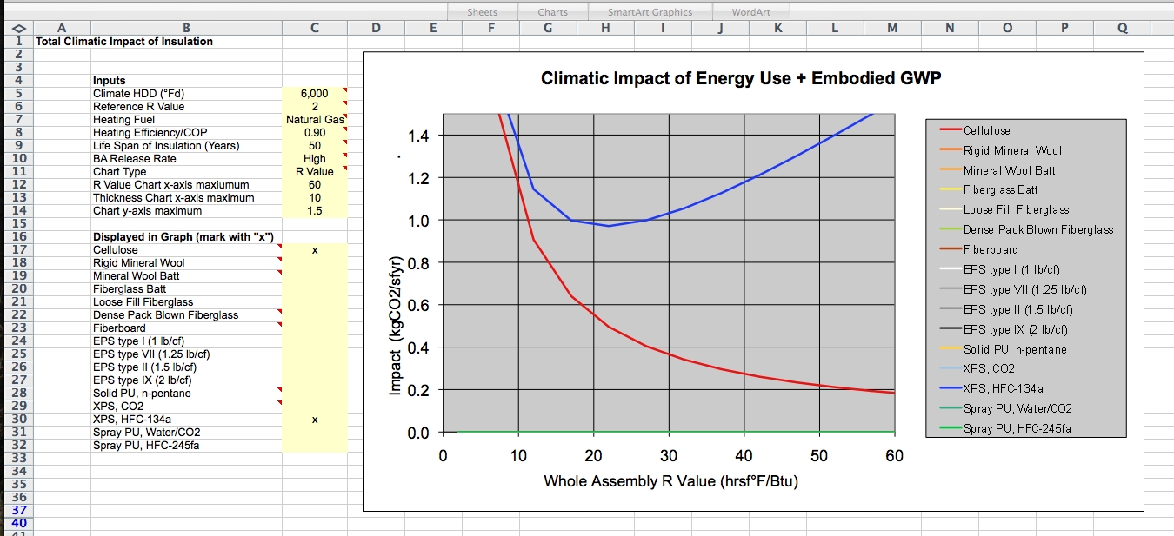Choose the Chart Type R Value cell
Screen dimensions: 1174x536
[315, 172]
